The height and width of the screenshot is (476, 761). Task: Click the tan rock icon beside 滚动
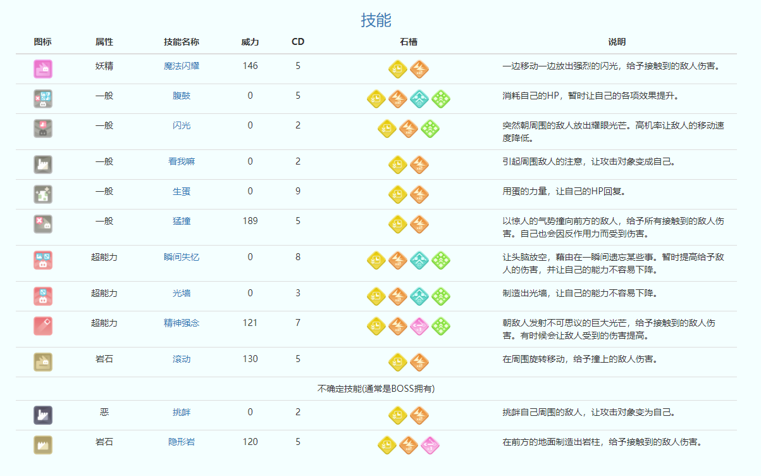[x=42, y=361]
